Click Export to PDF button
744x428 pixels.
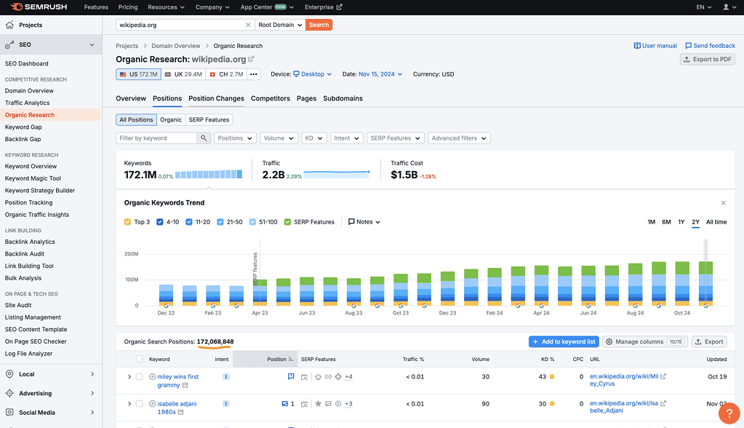(x=708, y=60)
